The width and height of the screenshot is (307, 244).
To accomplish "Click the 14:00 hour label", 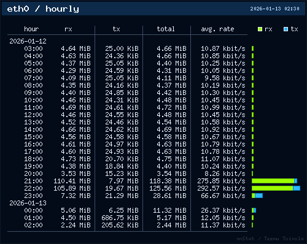I will coord(33,129).
